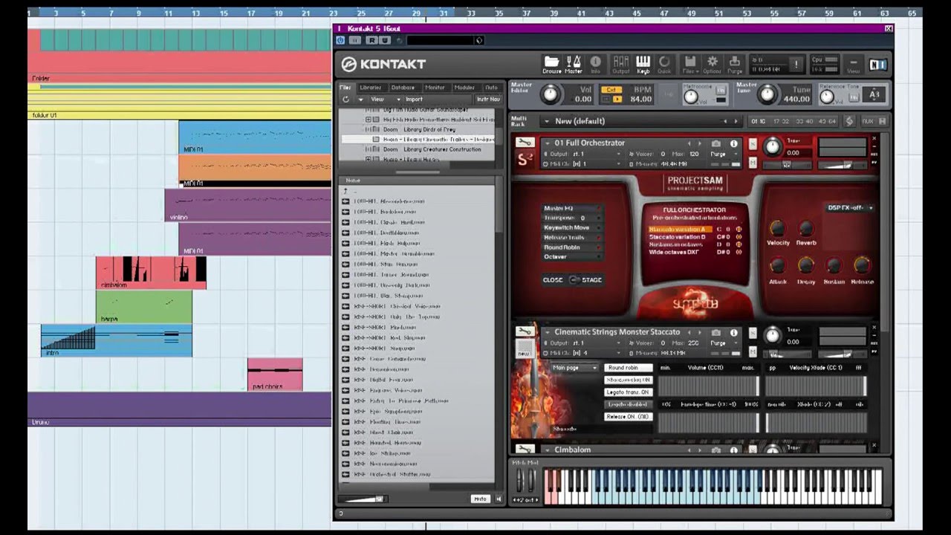Click the Instr Nav button
Screen dimensions: 951x535
pos(488,100)
